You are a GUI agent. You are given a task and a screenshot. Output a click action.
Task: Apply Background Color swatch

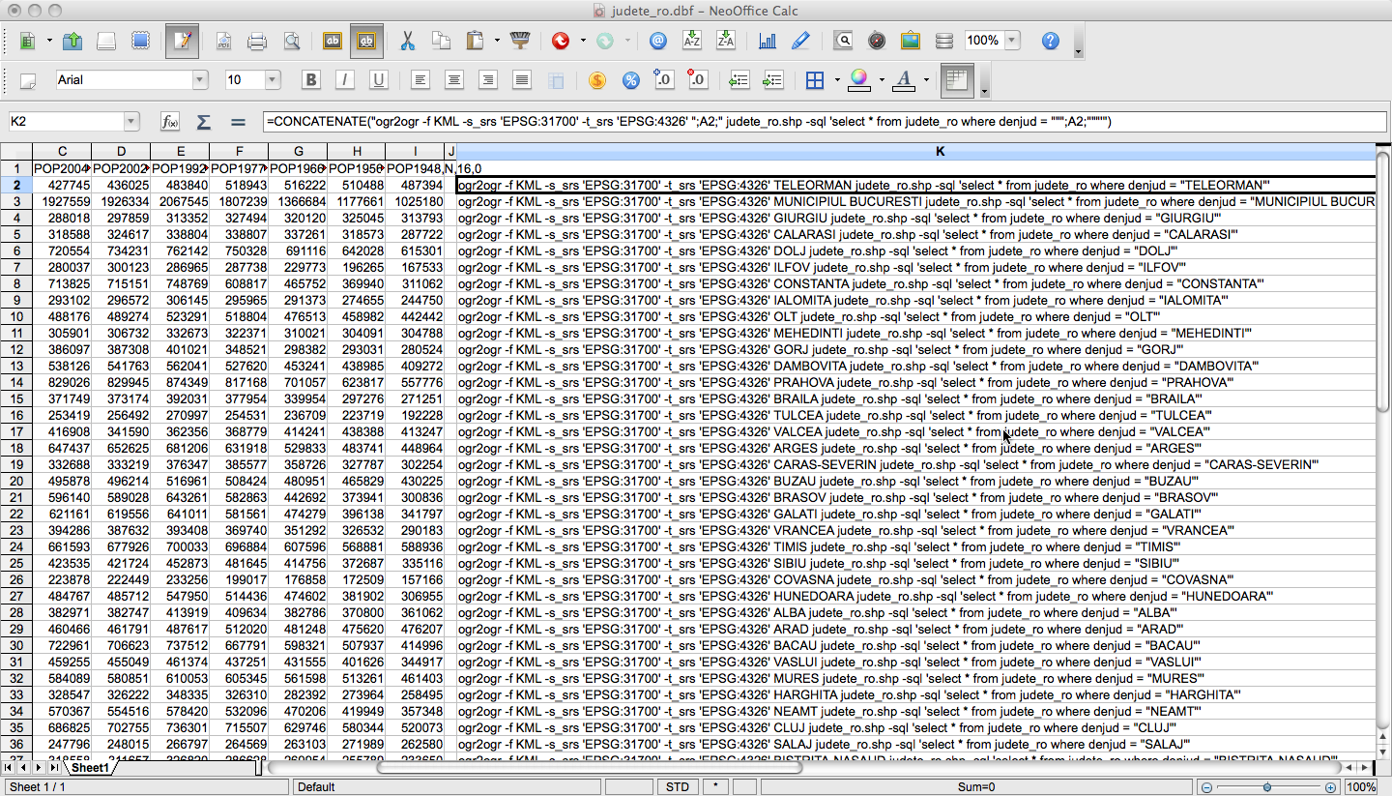[859, 80]
